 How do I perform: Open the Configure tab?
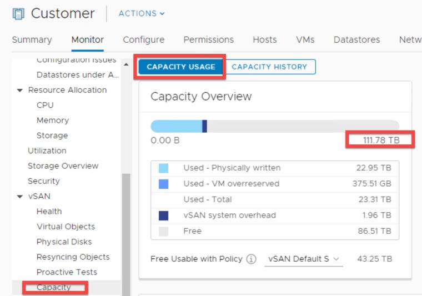click(x=144, y=40)
